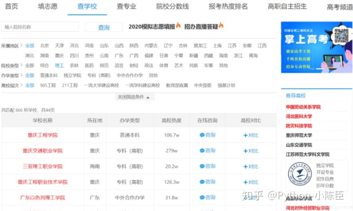Select 中外合作办学 filter option
This screenshot has height=211, width=353.
tap(129, 75)
